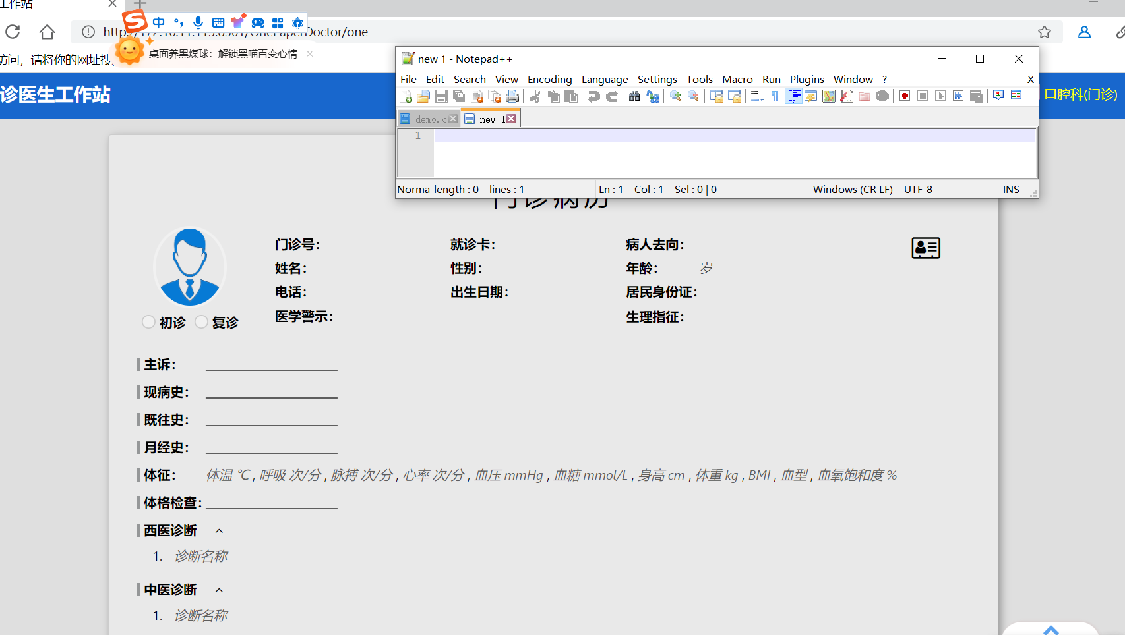Click the Copy icon in Notepad++ toolbar
The height and width of the screenshot is (635, 1125).
pos(553,96)
